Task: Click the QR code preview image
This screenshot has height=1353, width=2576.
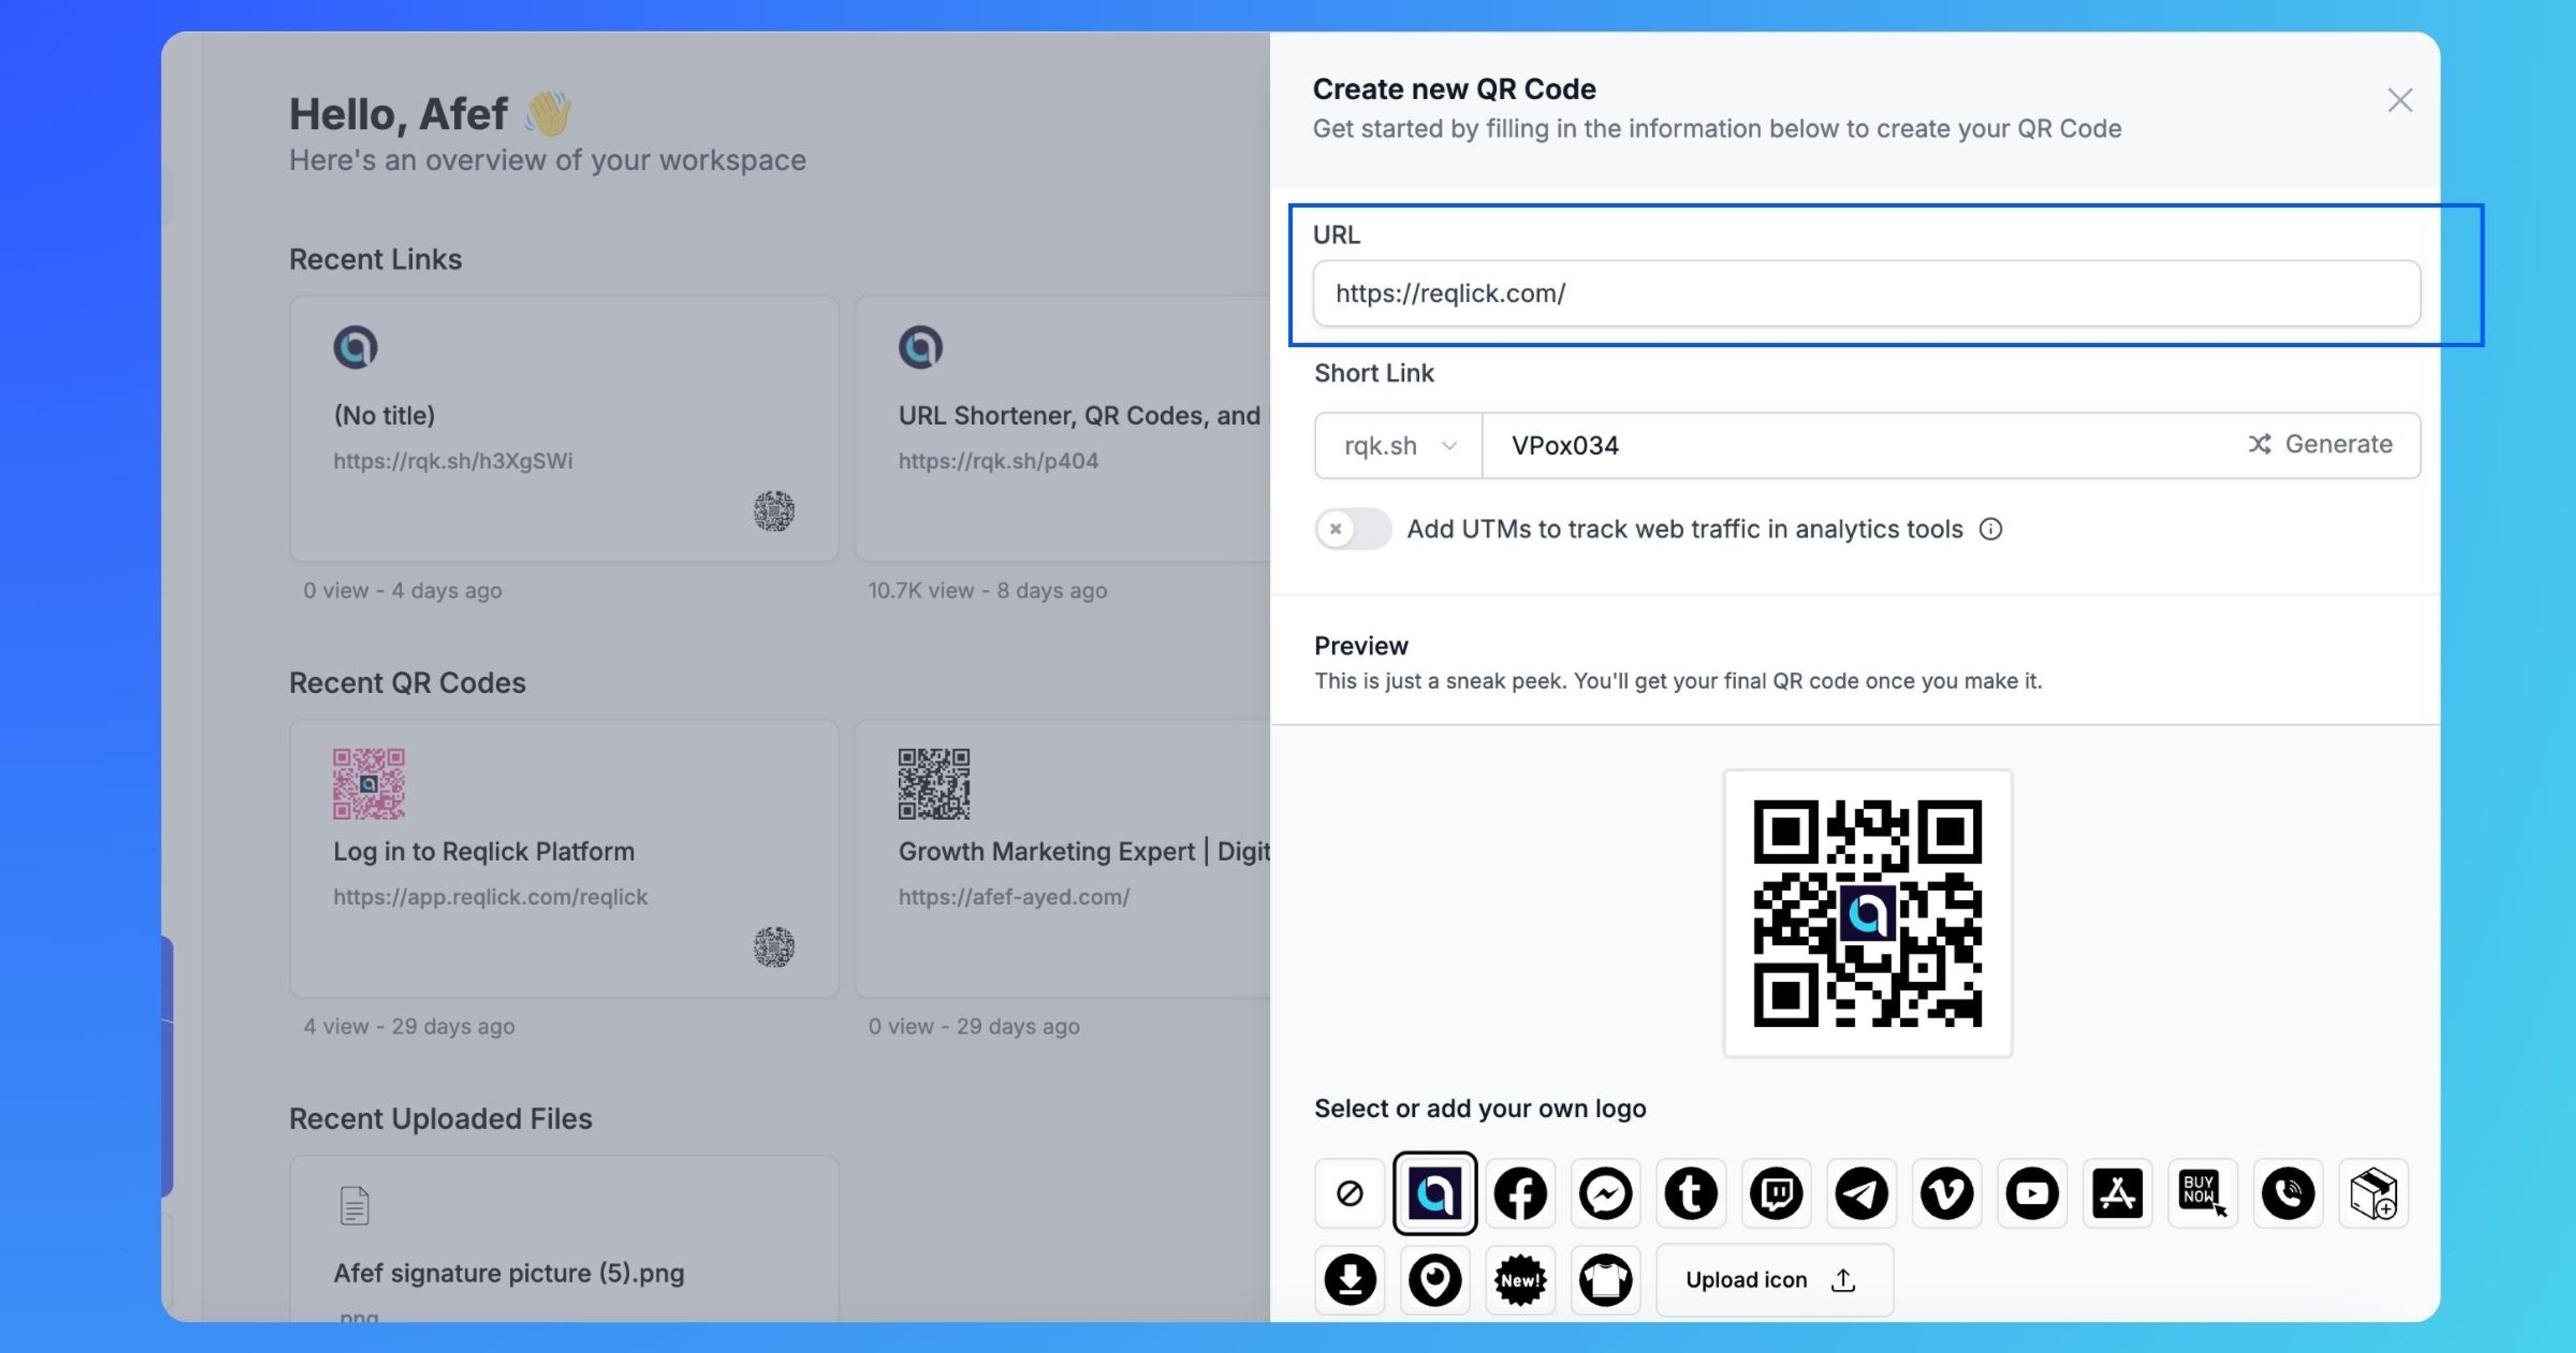Action: point(1866,913)
